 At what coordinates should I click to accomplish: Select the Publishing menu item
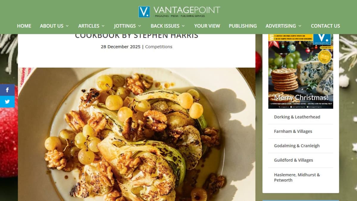(x=243, y=26)
